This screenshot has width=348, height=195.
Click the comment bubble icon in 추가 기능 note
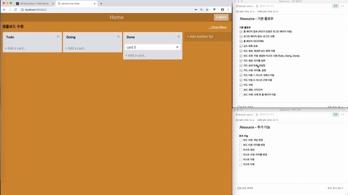point(239,188)
